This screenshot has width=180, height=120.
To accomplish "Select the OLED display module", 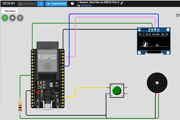I will click(x=154, y=41).
